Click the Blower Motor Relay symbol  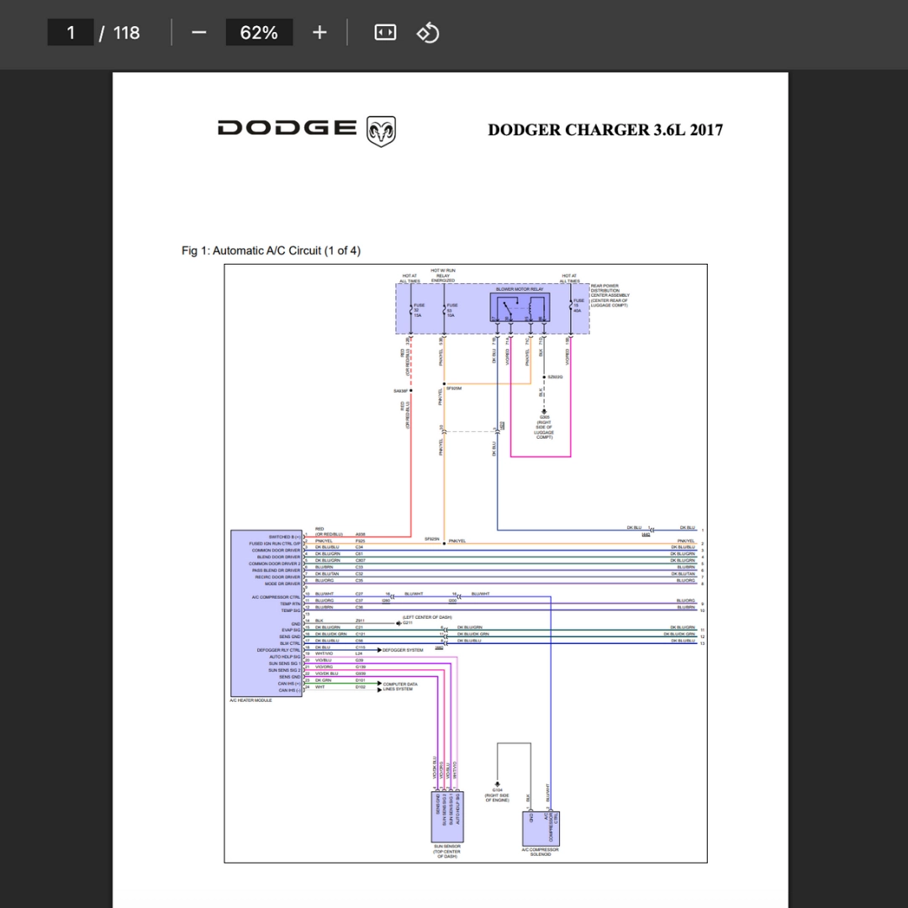[520, 307]
